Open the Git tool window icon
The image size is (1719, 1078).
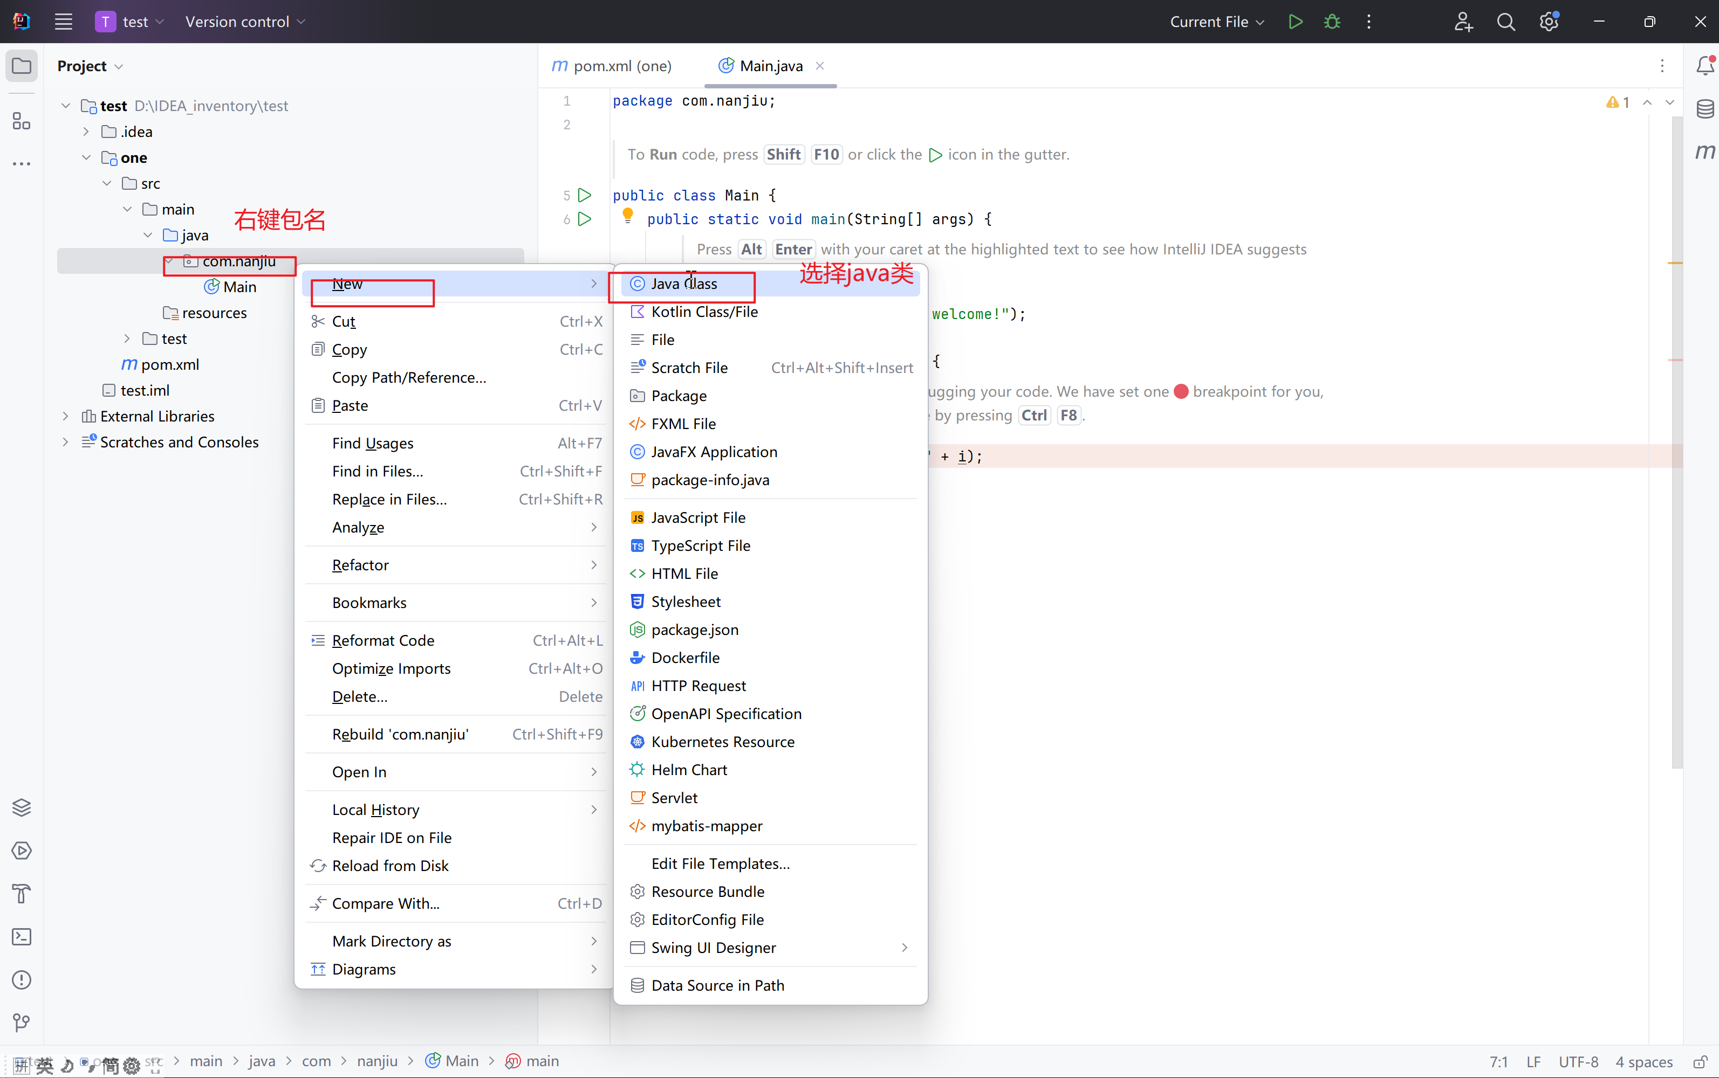click(x=22, y=1023)
